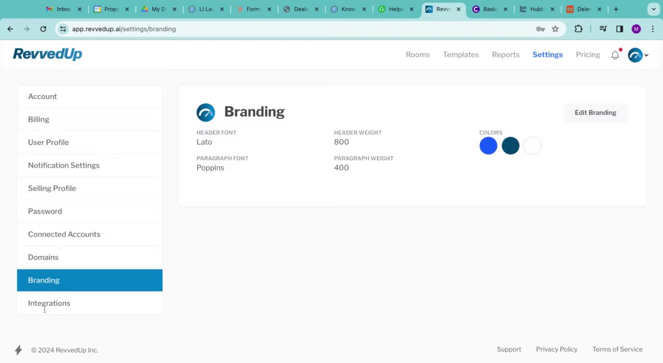Click the dark teal color swatch
This screenshot has height=363, width=663.
click(x=511, y=146)
